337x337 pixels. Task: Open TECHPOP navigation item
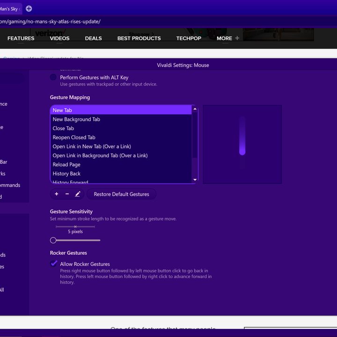[189, 38]
